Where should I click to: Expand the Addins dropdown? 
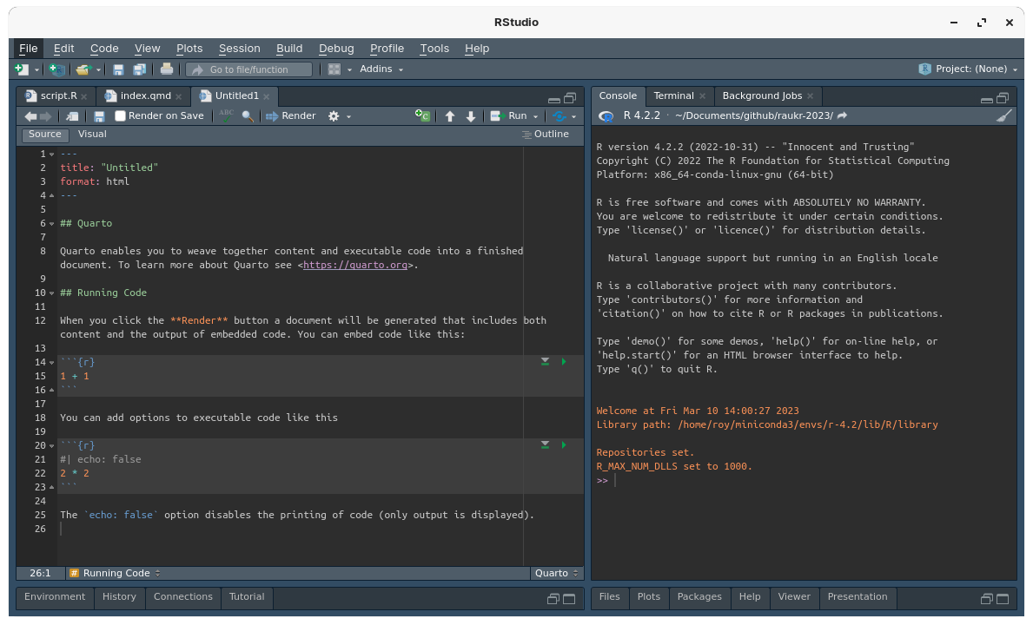click(x=381, y=69)
